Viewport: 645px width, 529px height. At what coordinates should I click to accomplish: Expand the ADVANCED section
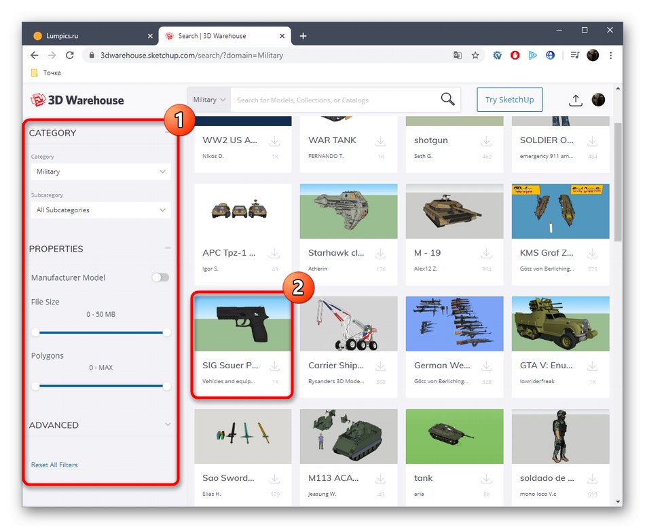[x=168, y=424]
